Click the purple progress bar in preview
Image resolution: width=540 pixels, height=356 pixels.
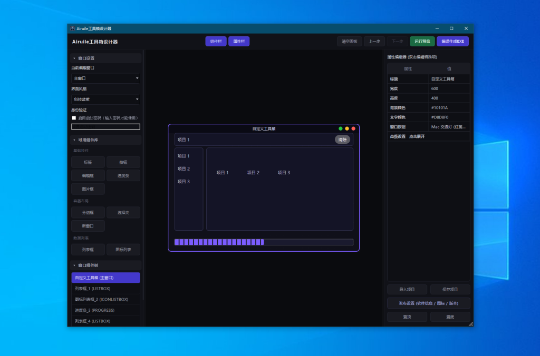pyautogui.click(x=264, y=242)
